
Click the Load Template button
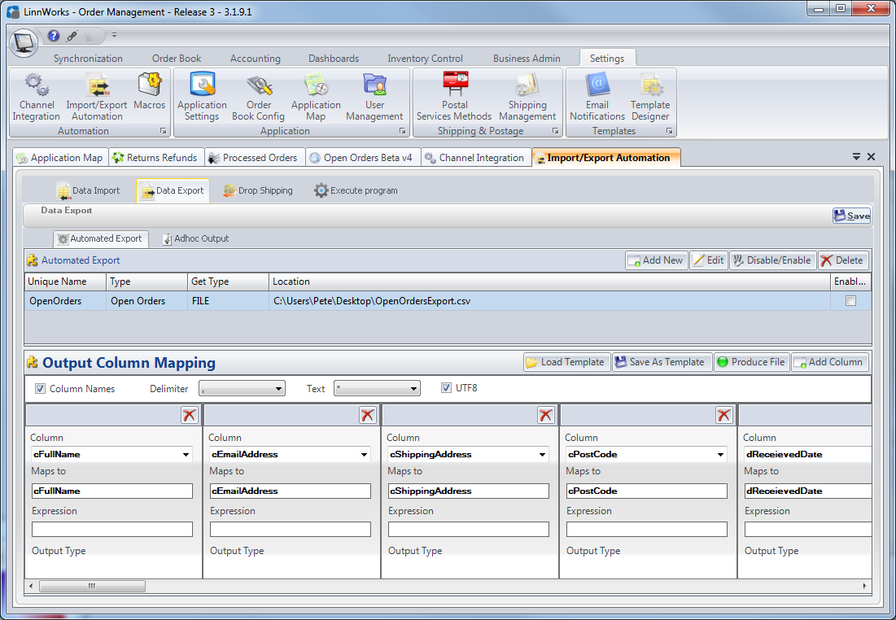tap(566, 362)
